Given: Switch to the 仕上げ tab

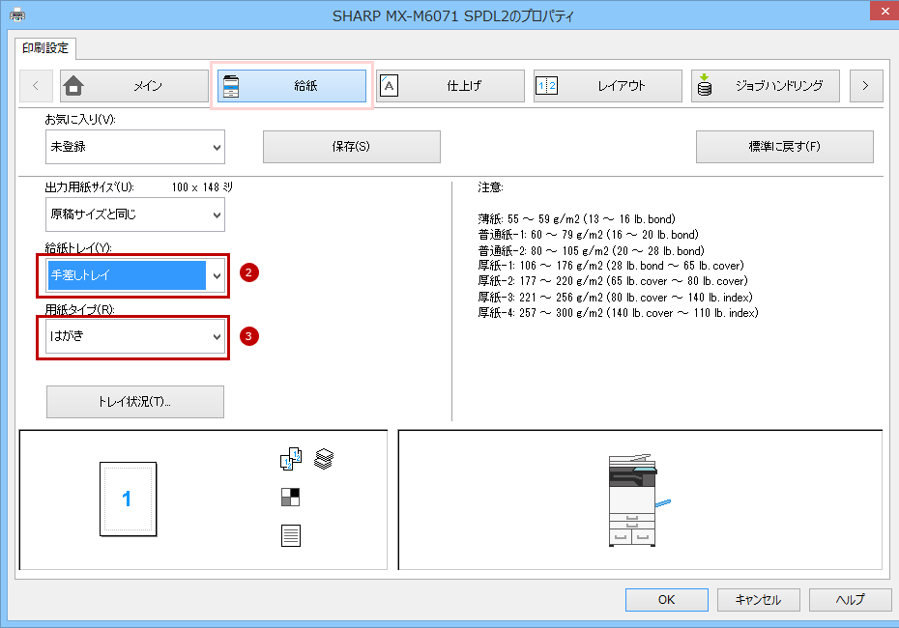Looking at the screenshot, I should (x=450, y=86).
